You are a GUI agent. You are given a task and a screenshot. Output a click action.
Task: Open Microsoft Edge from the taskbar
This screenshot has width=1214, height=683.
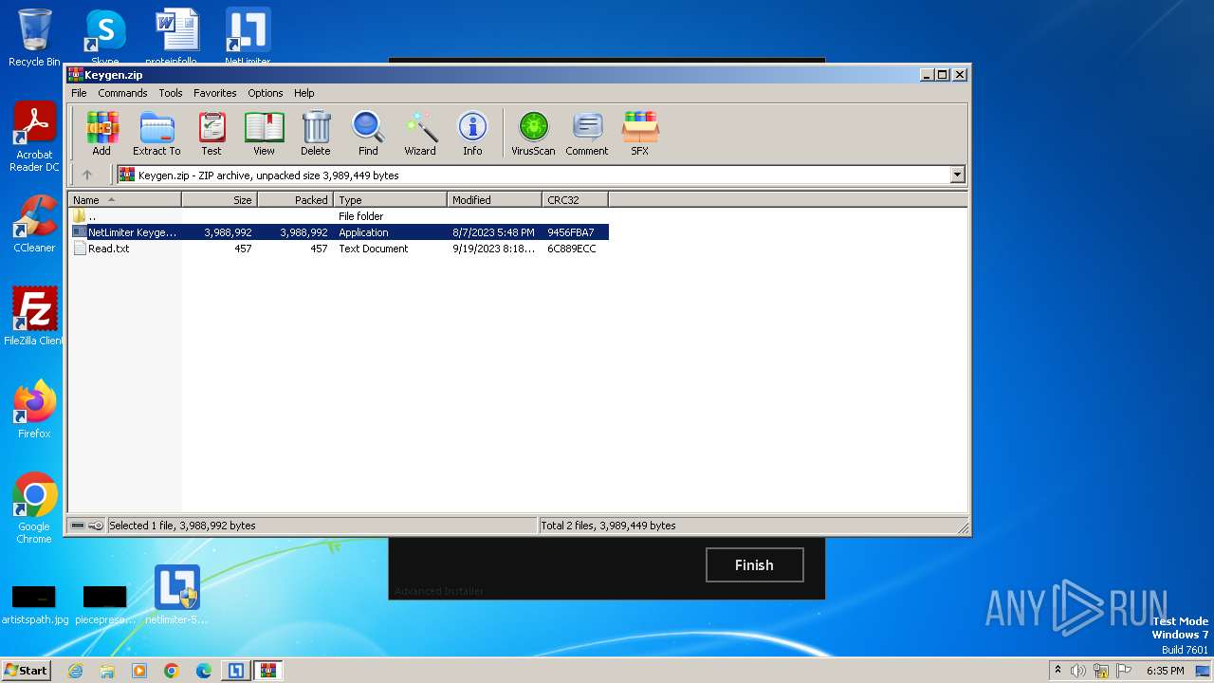204,671
